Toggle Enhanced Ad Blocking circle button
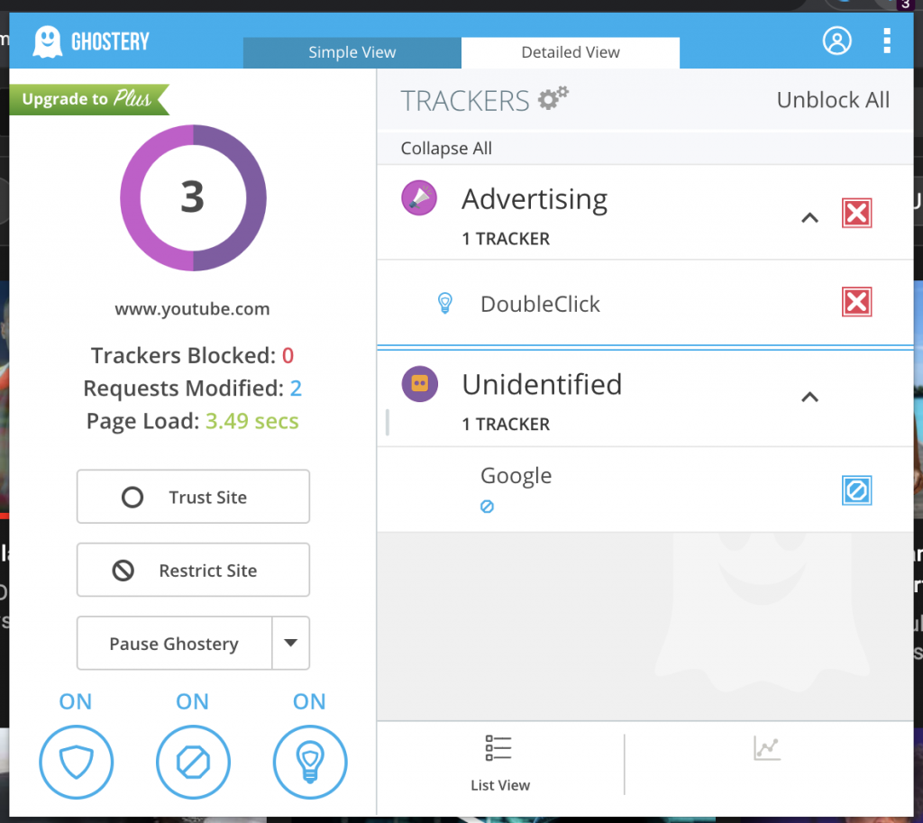This screenshot has width=923, height=823. (x=193, y=762)
